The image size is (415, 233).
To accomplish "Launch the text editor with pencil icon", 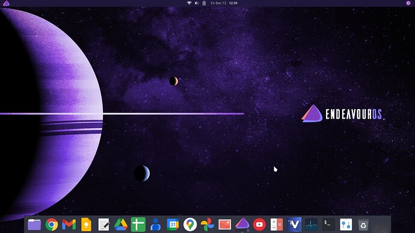I will pos(103,225).
